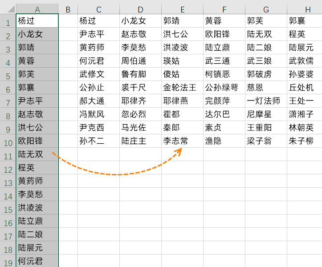Image resolution: width=322 pixels, height=267 pixels.
Task: Select row 1 header
Action: [8, 20]
